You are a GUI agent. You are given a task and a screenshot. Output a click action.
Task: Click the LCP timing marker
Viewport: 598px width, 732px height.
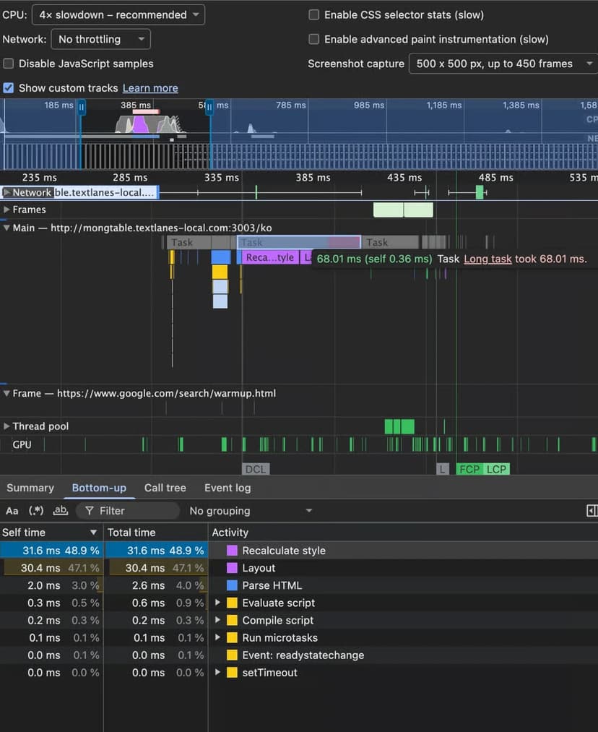(x=496, y=469)
